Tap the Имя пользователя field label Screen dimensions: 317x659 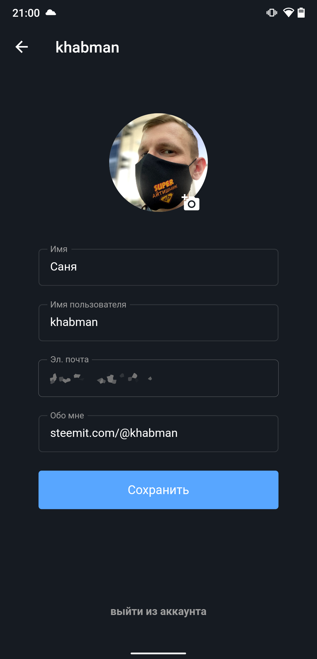[88, 305]
